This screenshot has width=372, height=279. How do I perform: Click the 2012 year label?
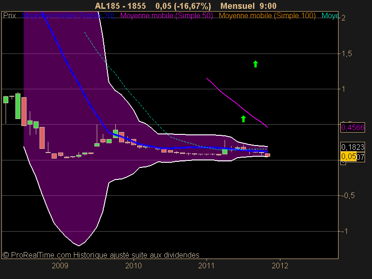pos(280,266)
